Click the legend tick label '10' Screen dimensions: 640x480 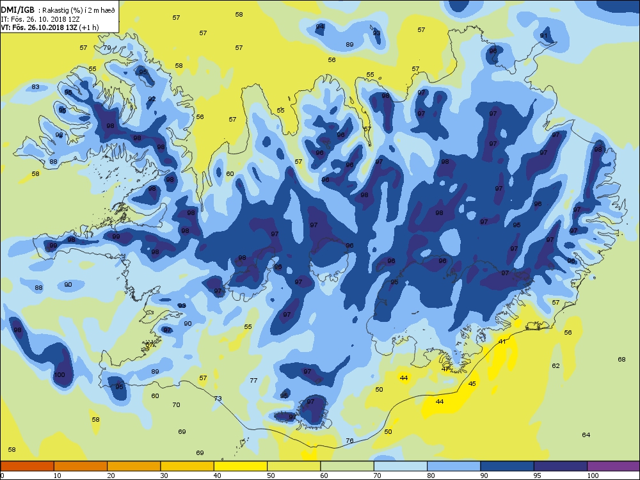coord(58,476)
